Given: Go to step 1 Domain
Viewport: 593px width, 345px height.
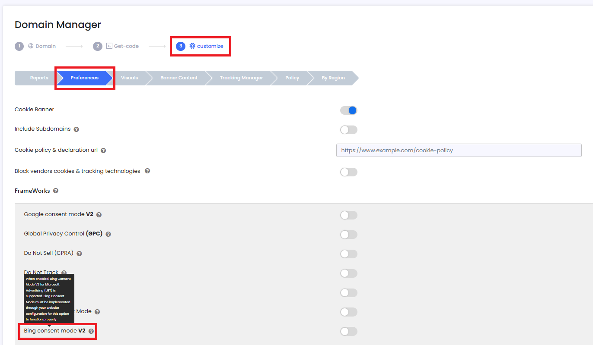Looking at the screenshot, I should (41, 46).
